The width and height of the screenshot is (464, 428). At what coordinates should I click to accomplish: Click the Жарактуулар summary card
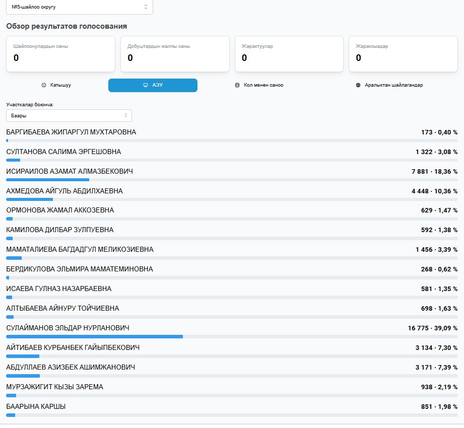[289, 53]
